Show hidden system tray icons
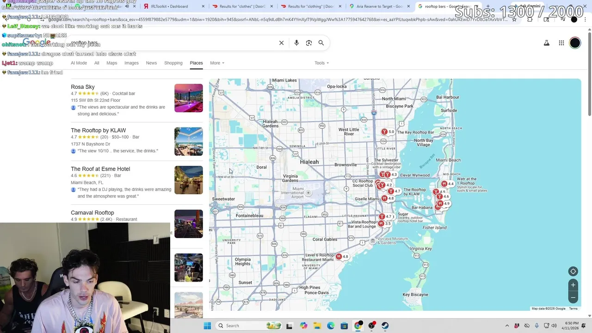The image size is (592, 333). coord(507,326)
